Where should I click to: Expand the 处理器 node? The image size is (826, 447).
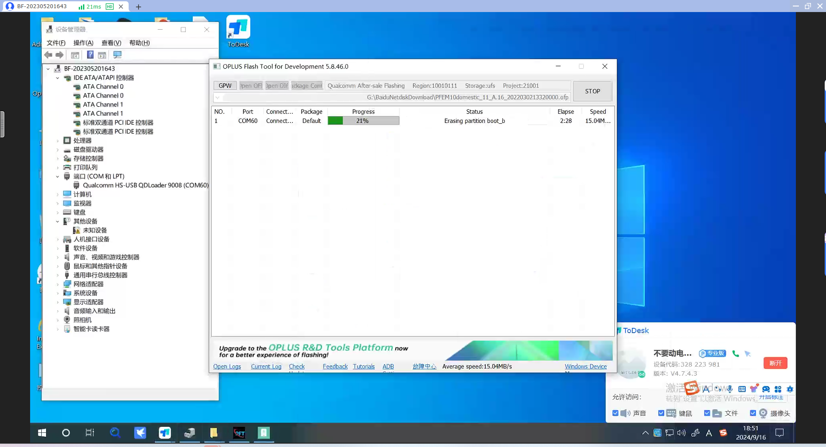pos(58,141)
